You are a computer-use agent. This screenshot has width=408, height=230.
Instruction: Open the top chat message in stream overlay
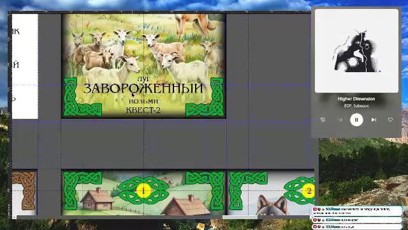(x=356, y=211)
